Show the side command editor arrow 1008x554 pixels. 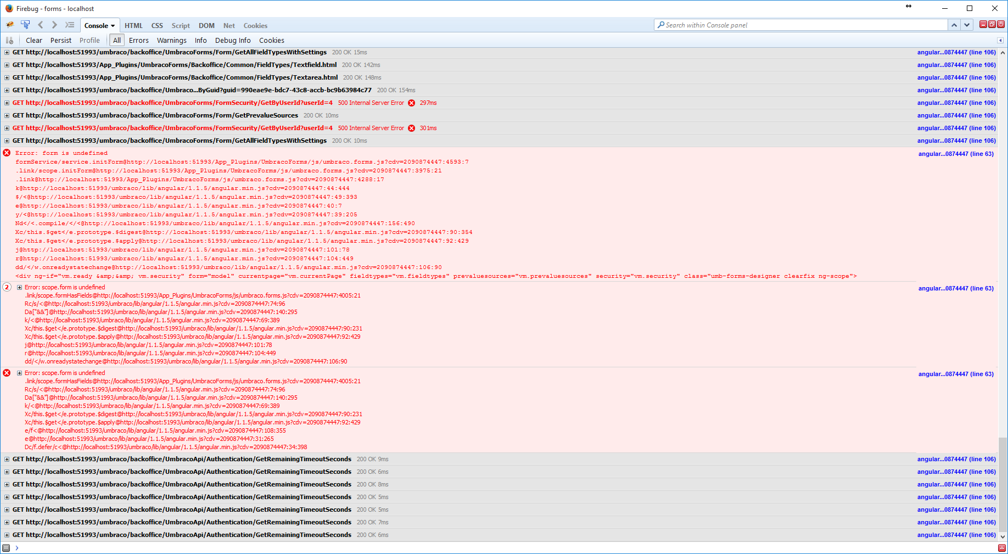click(x=1000, y=40)
